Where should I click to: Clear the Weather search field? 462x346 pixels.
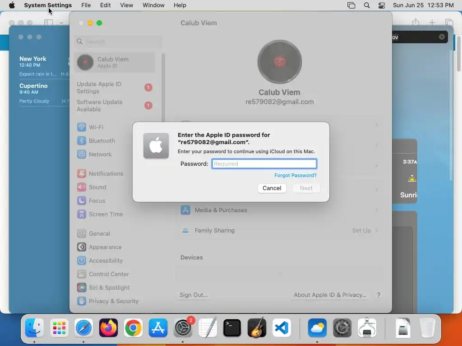point(442,37)
